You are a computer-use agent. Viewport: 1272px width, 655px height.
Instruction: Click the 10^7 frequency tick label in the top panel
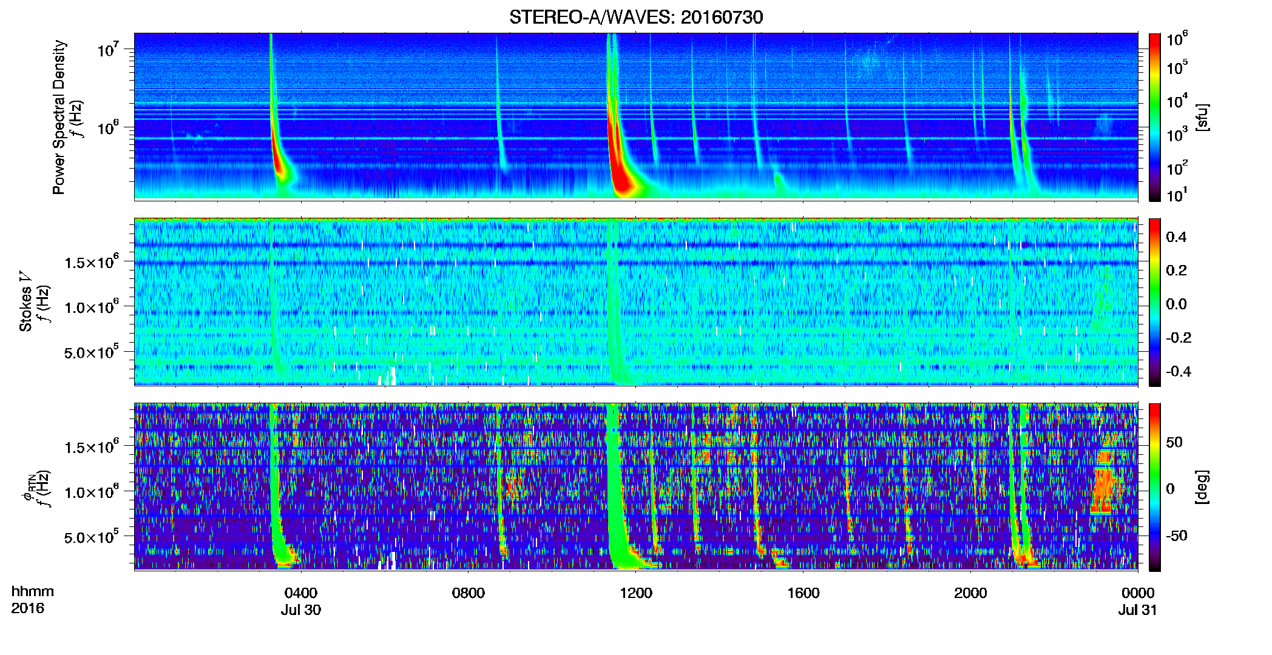pyautogui.click(x=107, y=49)
